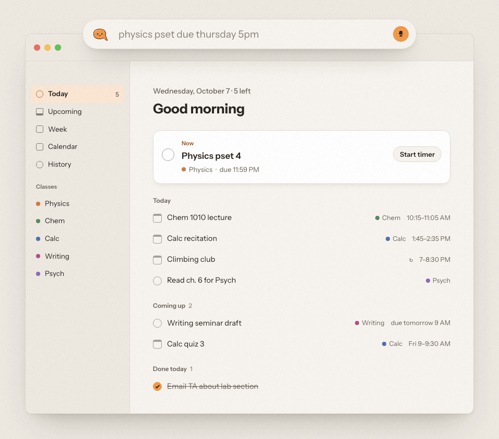Open the Calendar view
Screen dimensions: 499x439
(x=77, y=146)
